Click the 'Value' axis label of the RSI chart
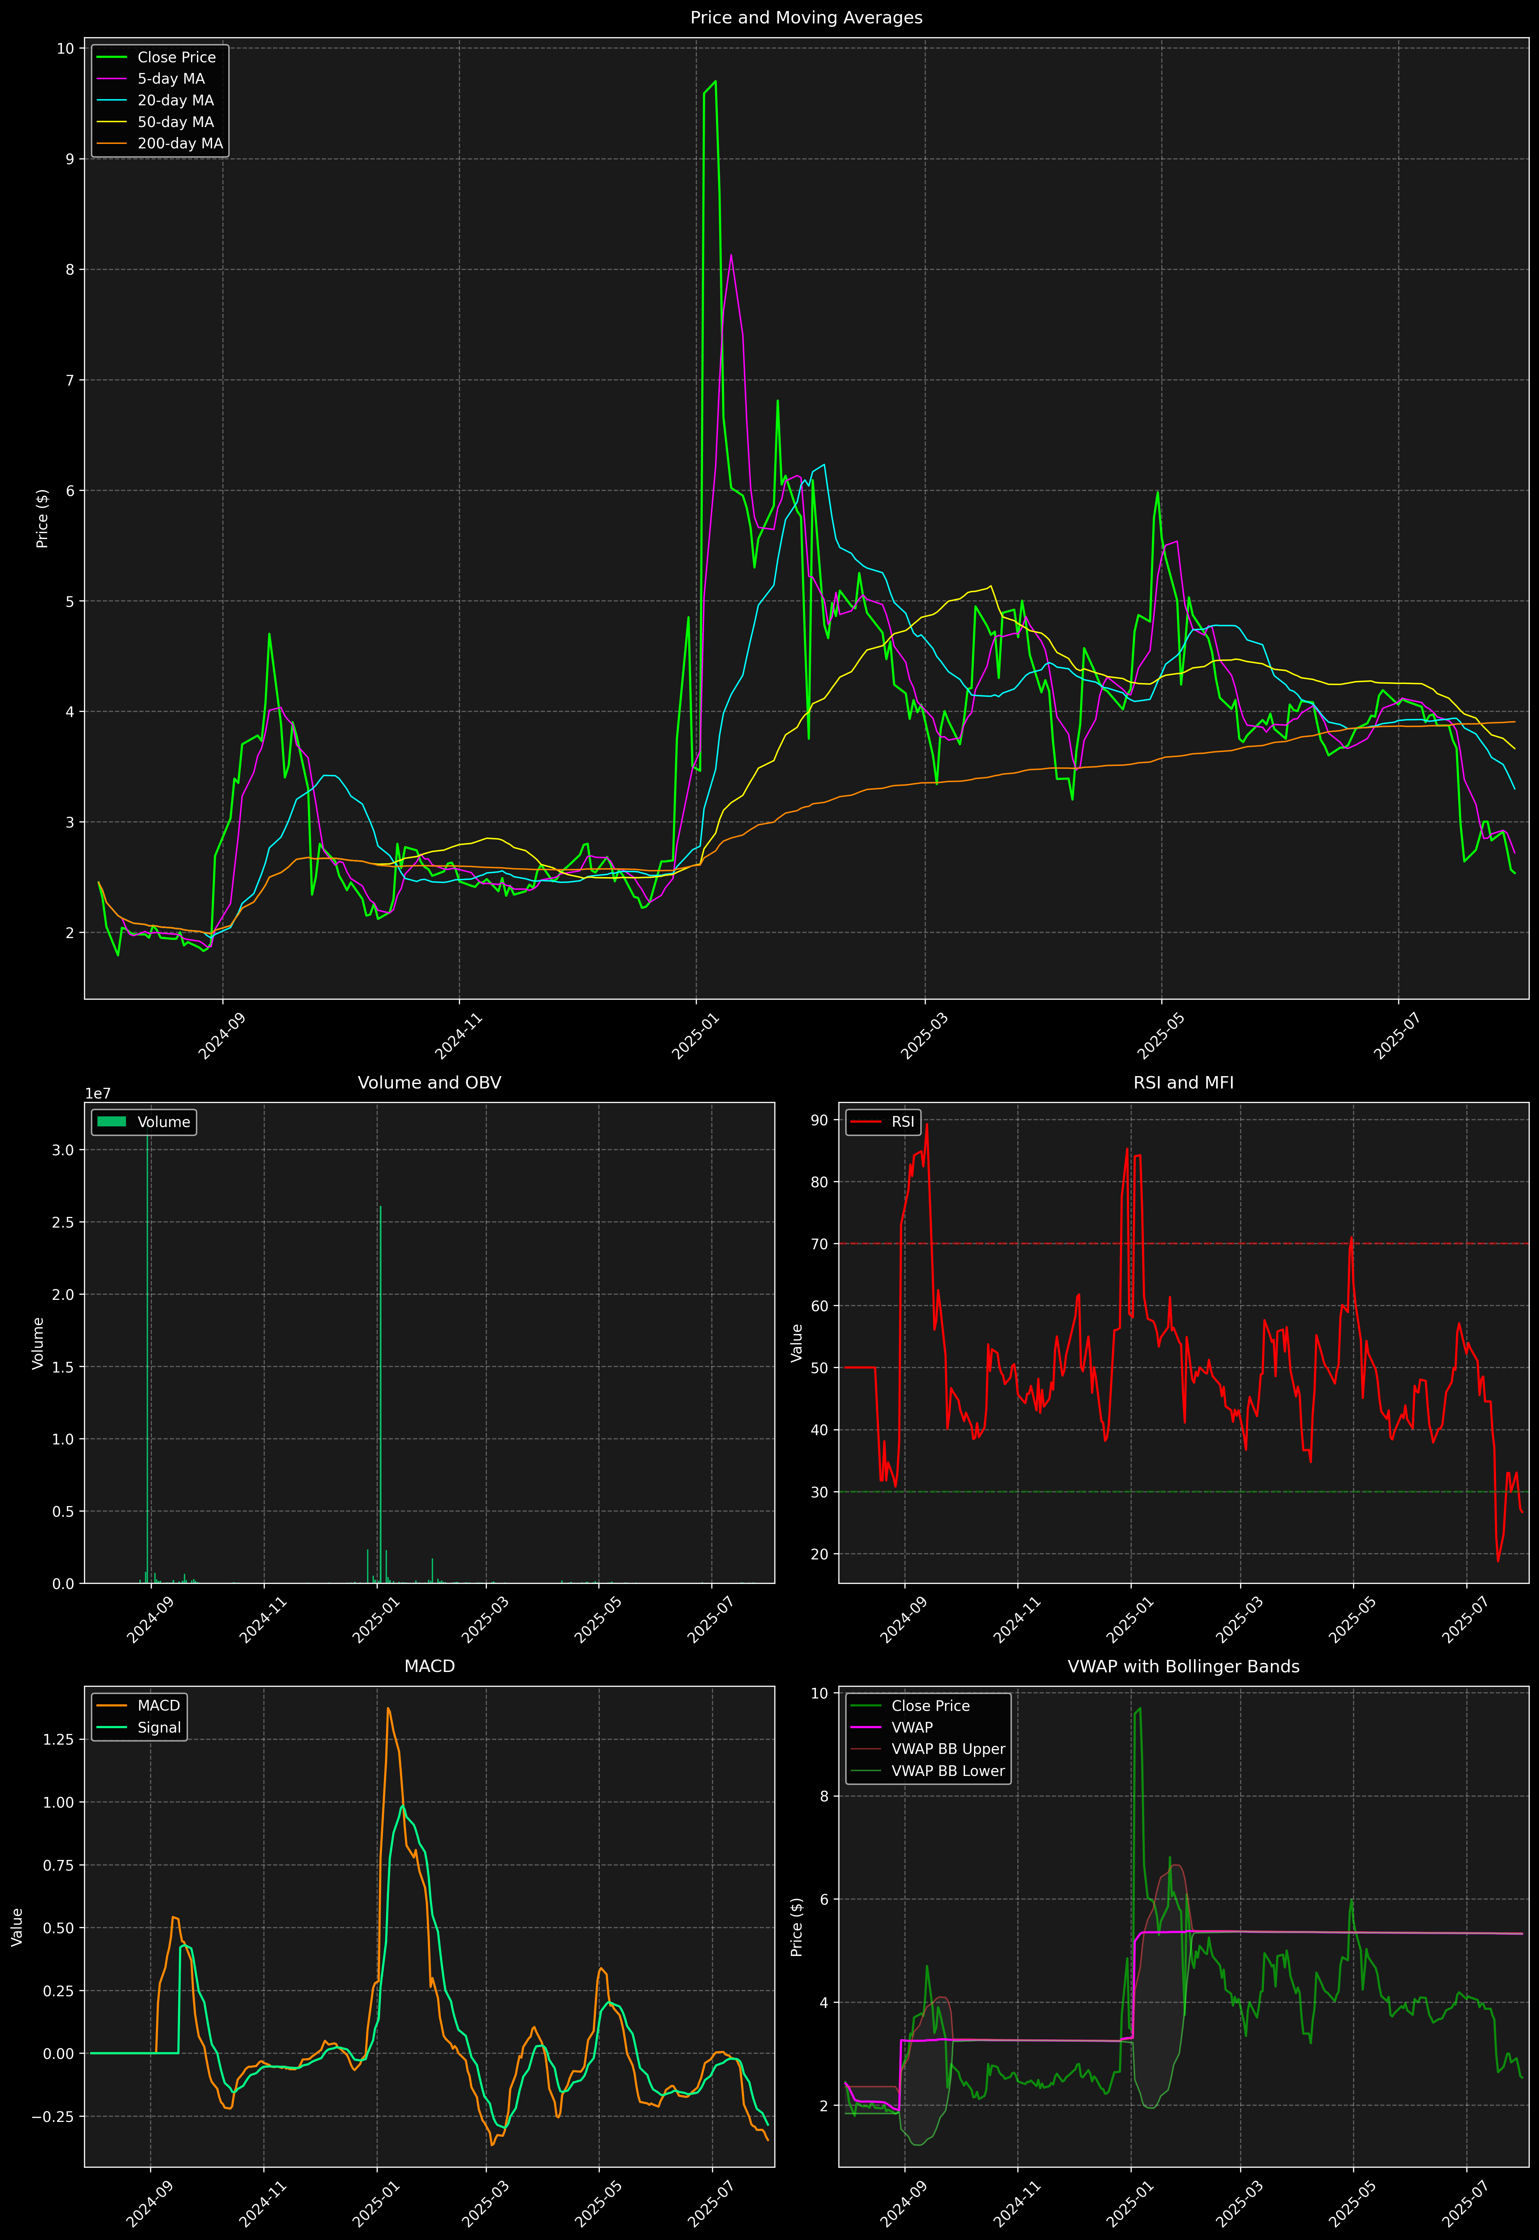1539x2240 pixels. point(796,1343)
